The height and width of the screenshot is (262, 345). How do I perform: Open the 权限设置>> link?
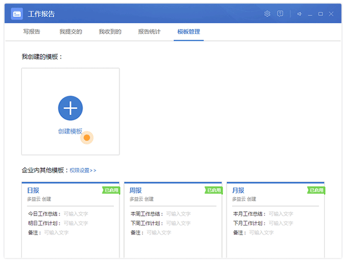[83, 171]
